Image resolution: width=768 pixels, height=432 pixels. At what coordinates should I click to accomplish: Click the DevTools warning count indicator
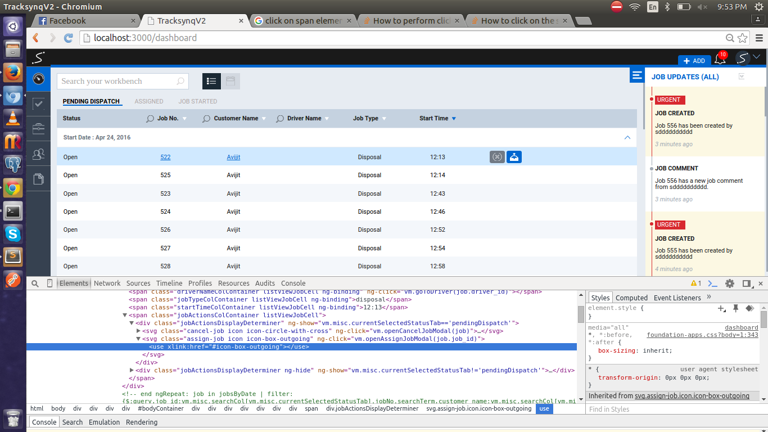696,283
